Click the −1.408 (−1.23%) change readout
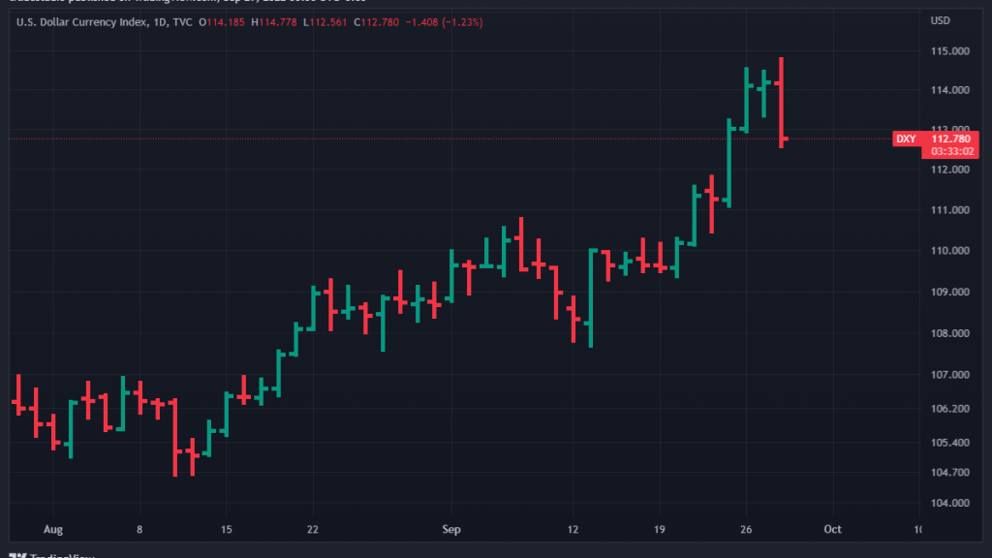 (444, 22)
